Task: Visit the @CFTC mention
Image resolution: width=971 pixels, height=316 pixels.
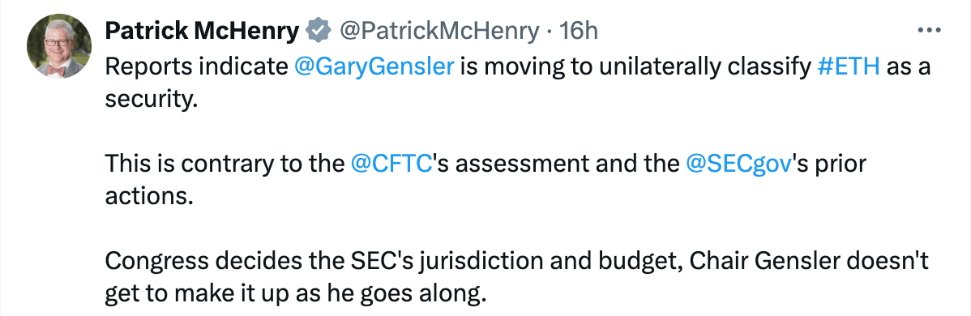Action: pos(391,164)
